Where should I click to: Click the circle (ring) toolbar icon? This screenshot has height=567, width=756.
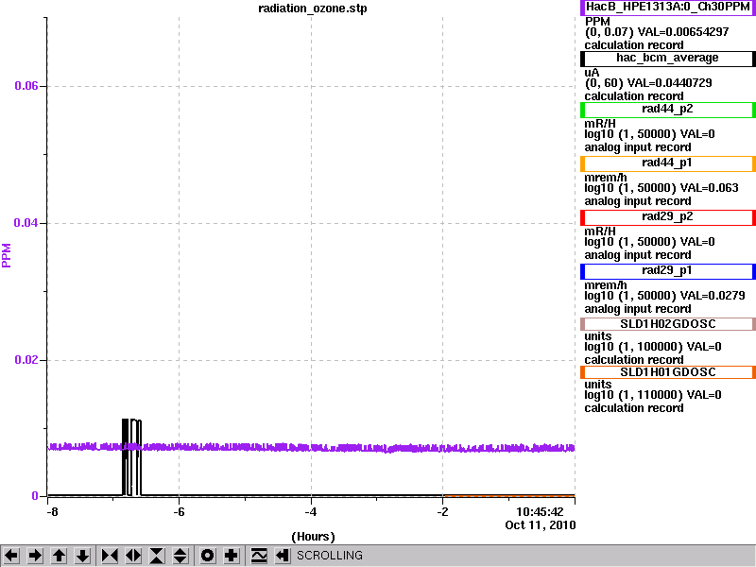[x=207, y=556]
